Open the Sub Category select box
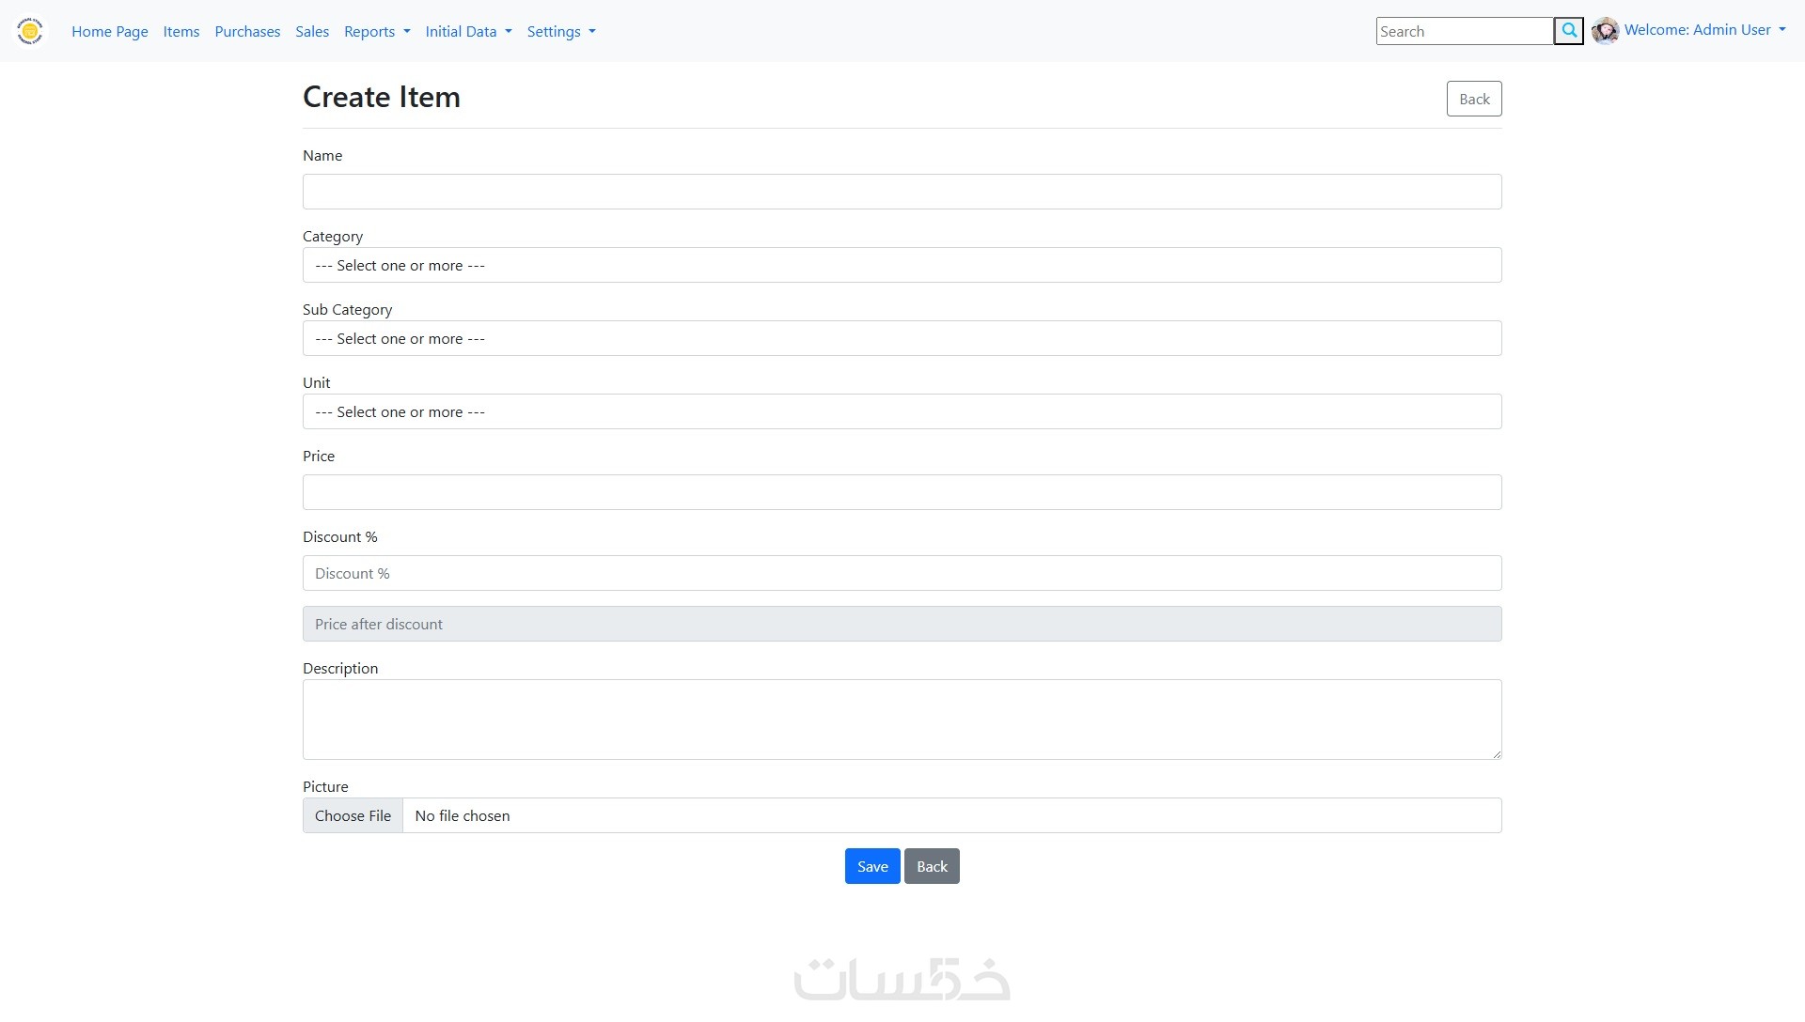 [x=902, y=338]
